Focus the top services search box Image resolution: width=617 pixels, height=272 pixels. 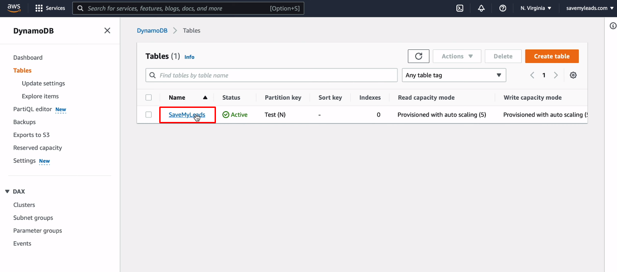[x=188, y=8]
